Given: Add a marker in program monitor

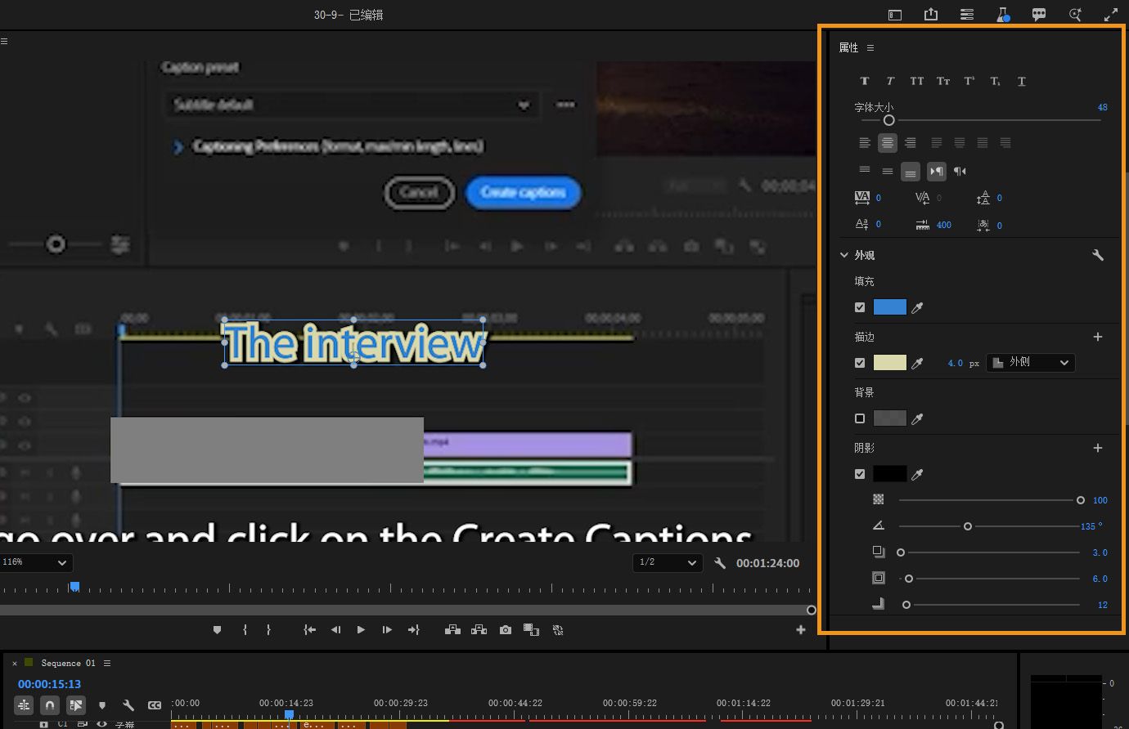Looking at the screenshot, I should [x=217, y=630].
